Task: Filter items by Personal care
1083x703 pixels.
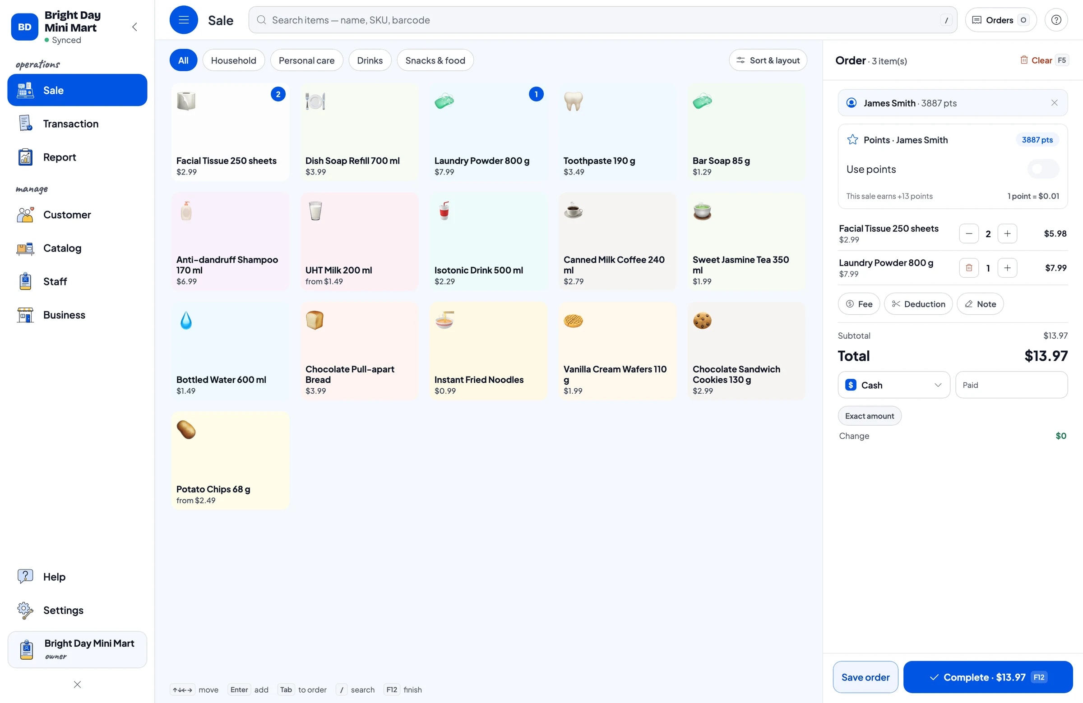Action: pos(306,60)
